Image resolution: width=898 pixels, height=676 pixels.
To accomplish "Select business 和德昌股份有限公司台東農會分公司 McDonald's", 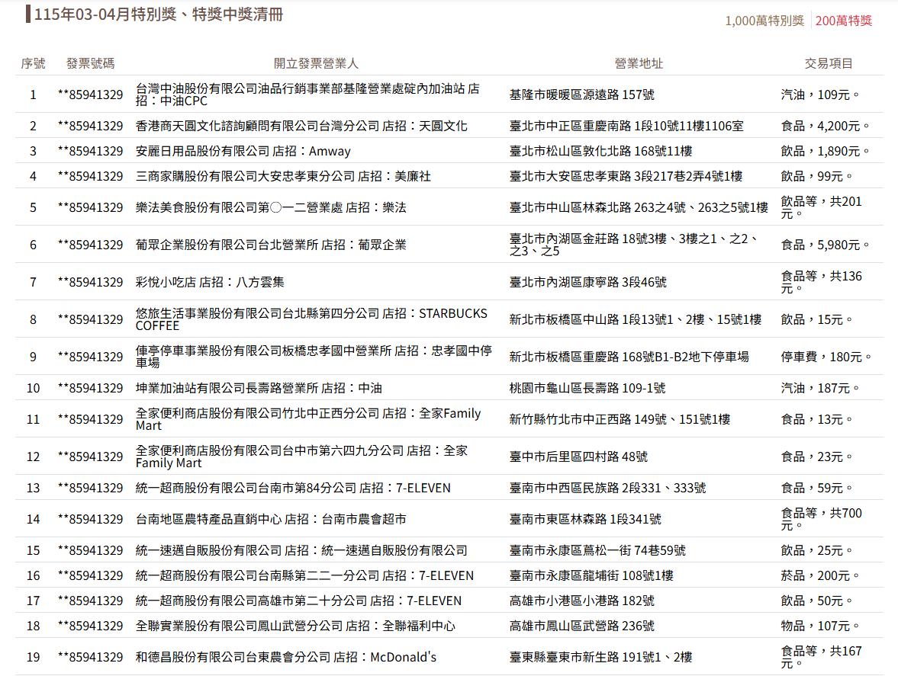I will tap(286, 656).
